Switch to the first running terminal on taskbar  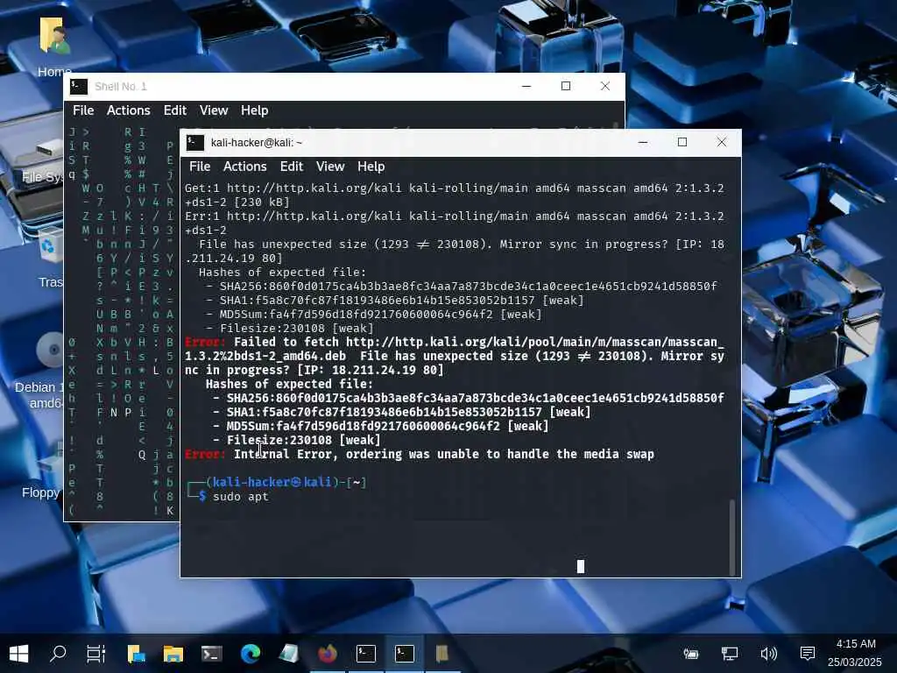click(365, 654)
